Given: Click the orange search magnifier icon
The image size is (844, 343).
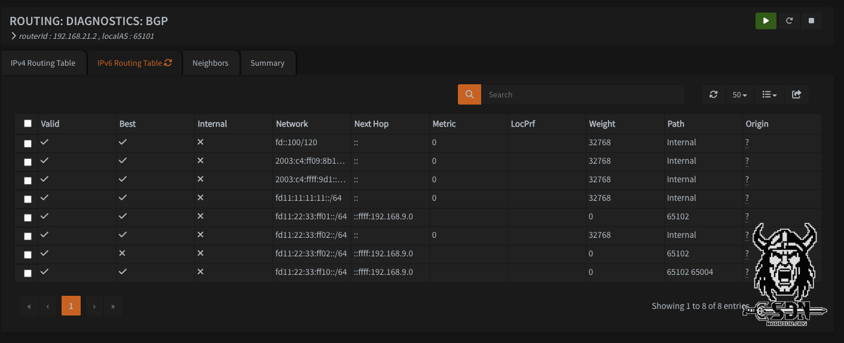Looking at the screenshot, I should [x=469, y=94].
